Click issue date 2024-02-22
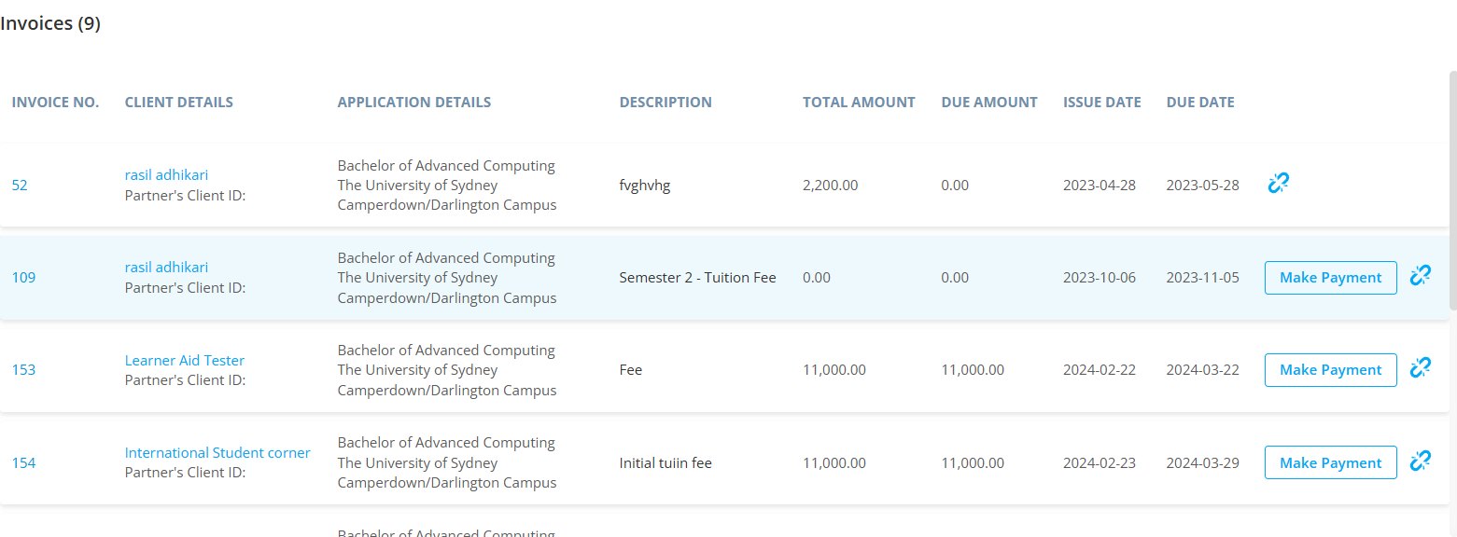The height and width of the screenshot is (537, 1457). click(x=1100, y=370)
